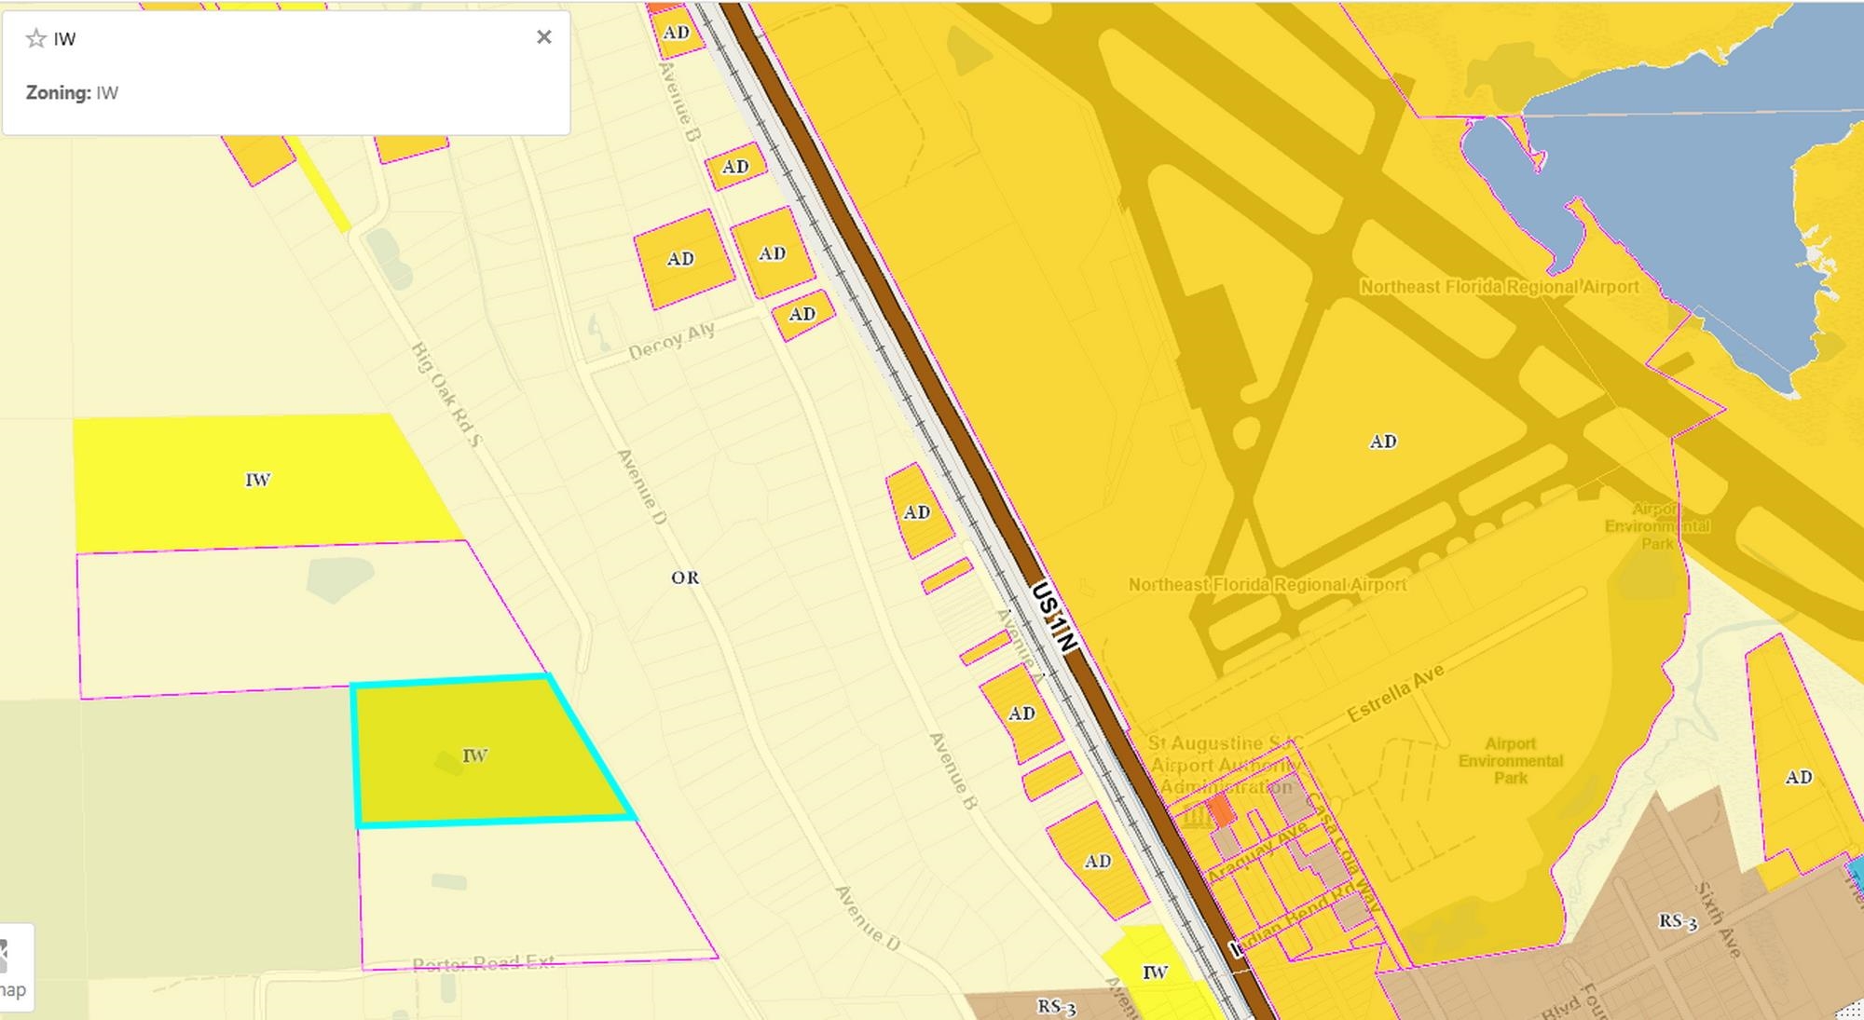Select the RS-3 zone near Sixth Ave
This screenshot has height=1020, width=1864.
click(x=1679, y=921)
